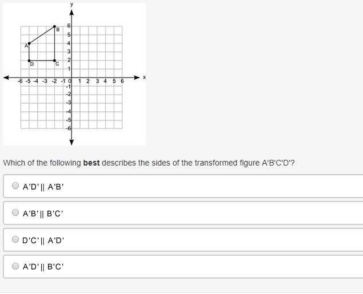The width and height of the screenshot is (363, 294).
Task: Select radio button for A'B' || B'C'
Action: coord(15,212)
